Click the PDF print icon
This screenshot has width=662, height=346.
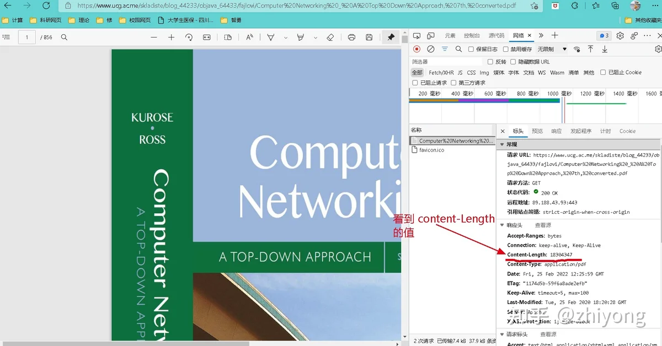[x=351, y=37]
